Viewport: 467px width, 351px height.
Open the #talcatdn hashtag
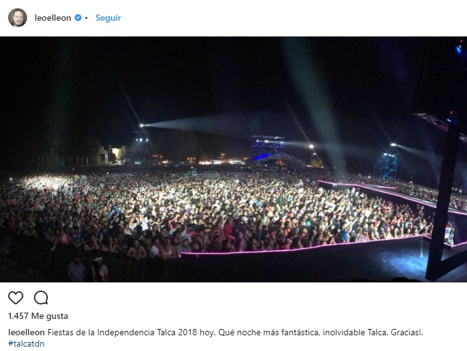point(26,343)
